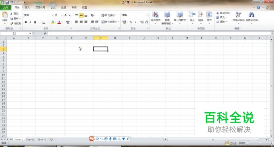
Task: Toggle Bold formatting
Action: click(26, 22)
